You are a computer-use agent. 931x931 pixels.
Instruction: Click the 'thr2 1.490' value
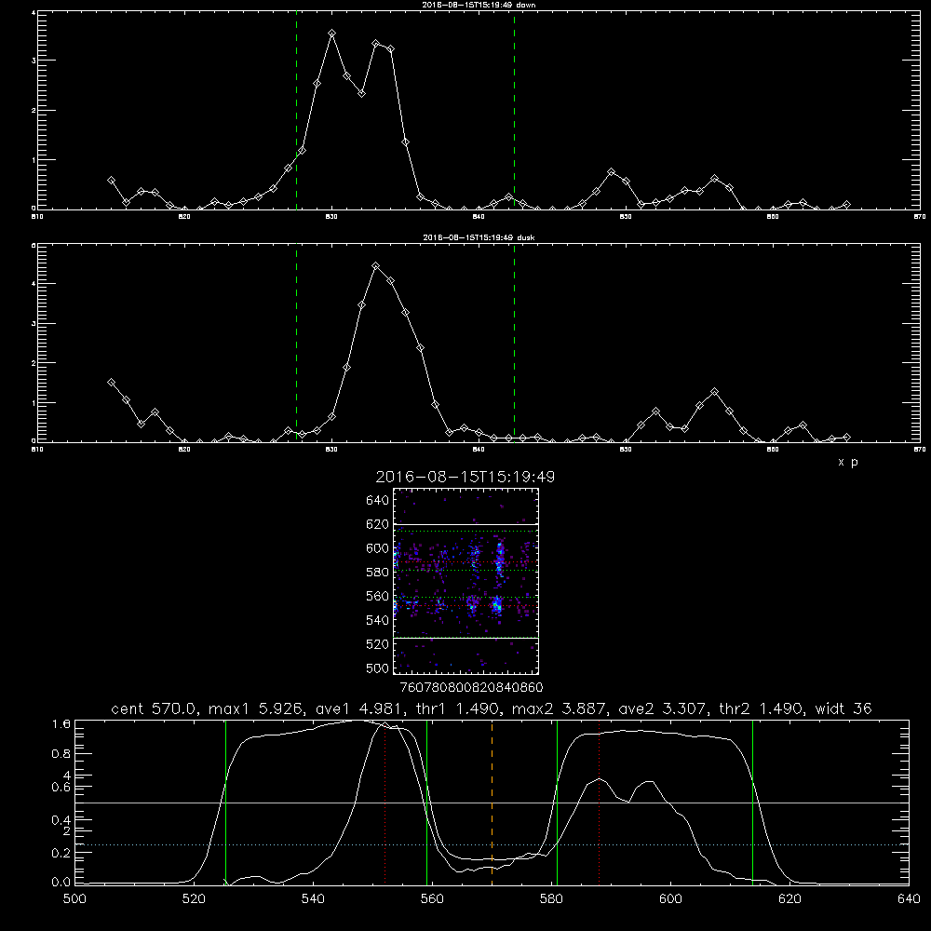coord(762,708)
